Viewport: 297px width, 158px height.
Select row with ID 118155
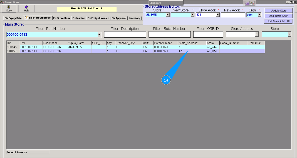click(x=136, y=51)
